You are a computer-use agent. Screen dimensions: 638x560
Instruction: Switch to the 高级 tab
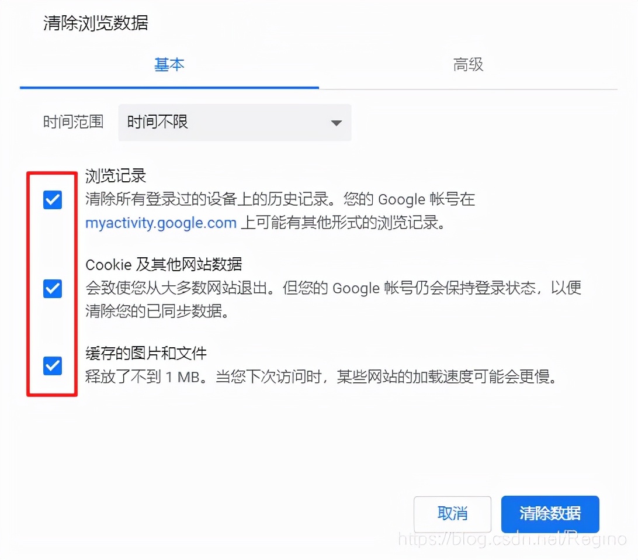coord(468,65)
